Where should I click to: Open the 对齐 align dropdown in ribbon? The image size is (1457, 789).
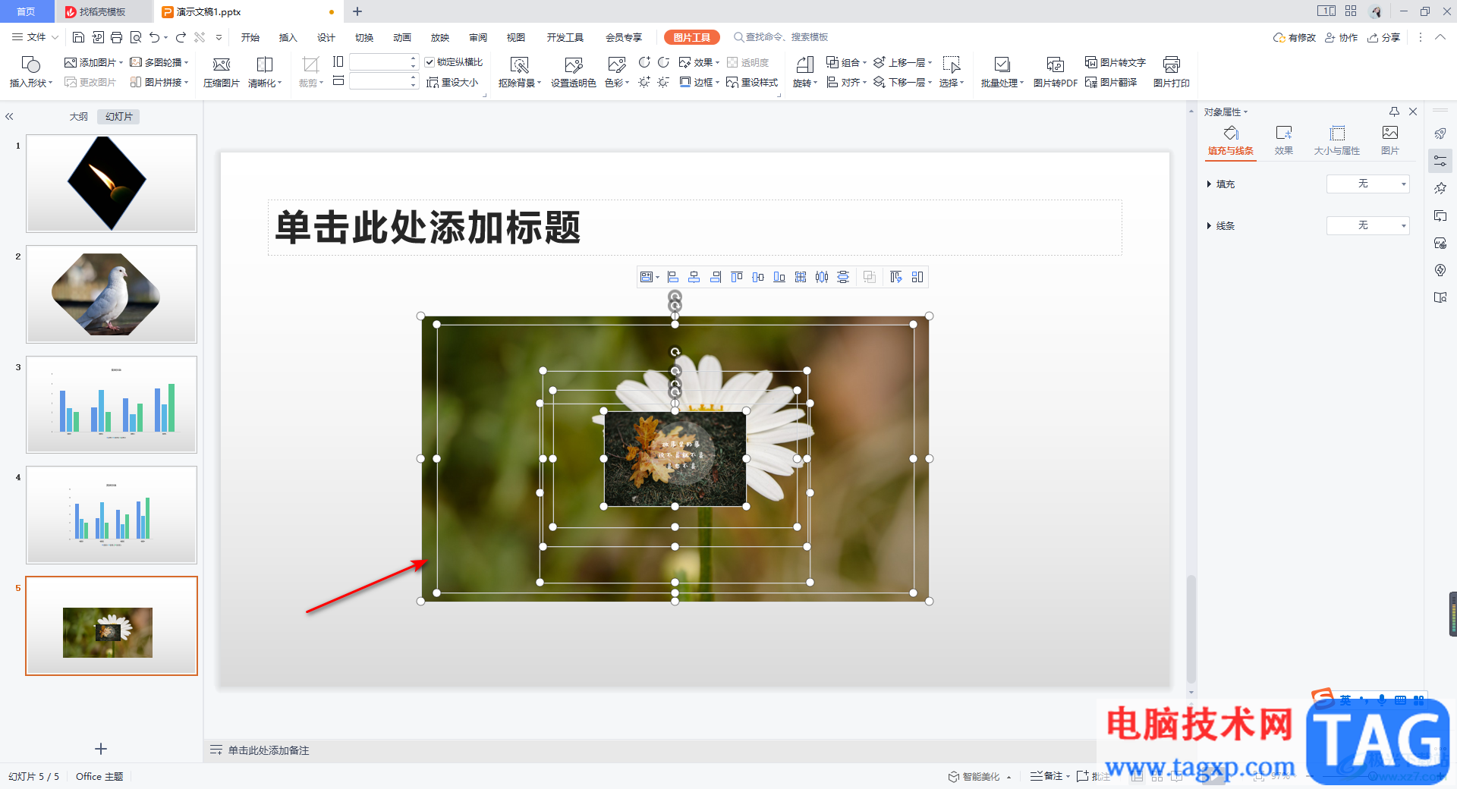coord(846,82)
